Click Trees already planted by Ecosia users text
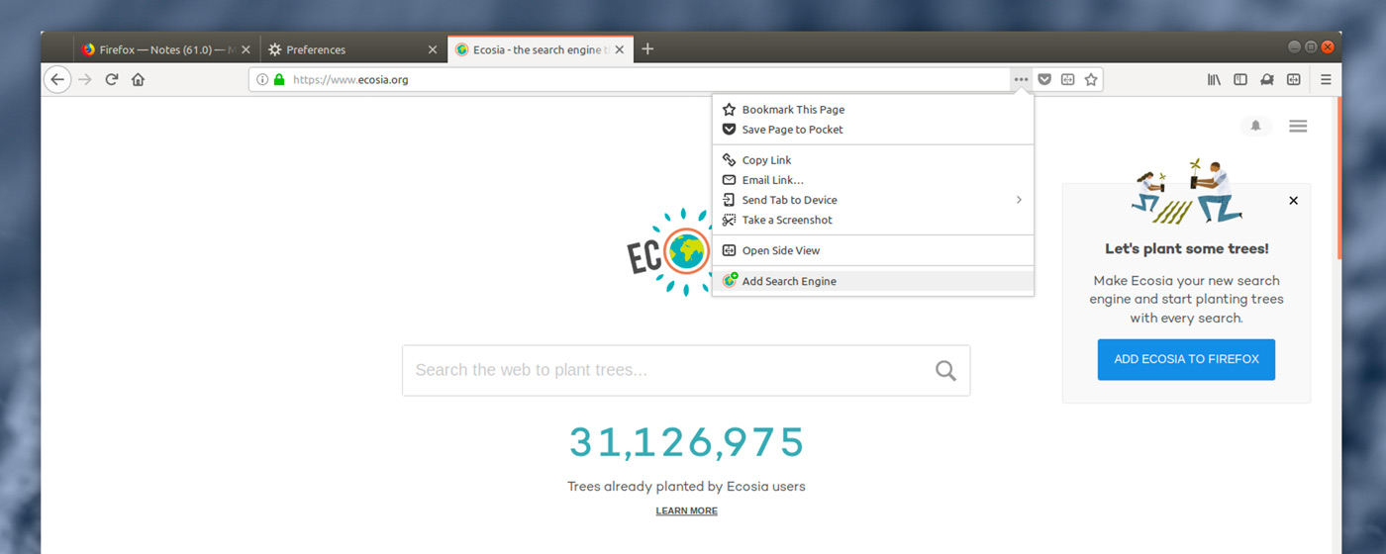Image resolution: width=1386 pixels, height=554 pixels. (686, 487)
